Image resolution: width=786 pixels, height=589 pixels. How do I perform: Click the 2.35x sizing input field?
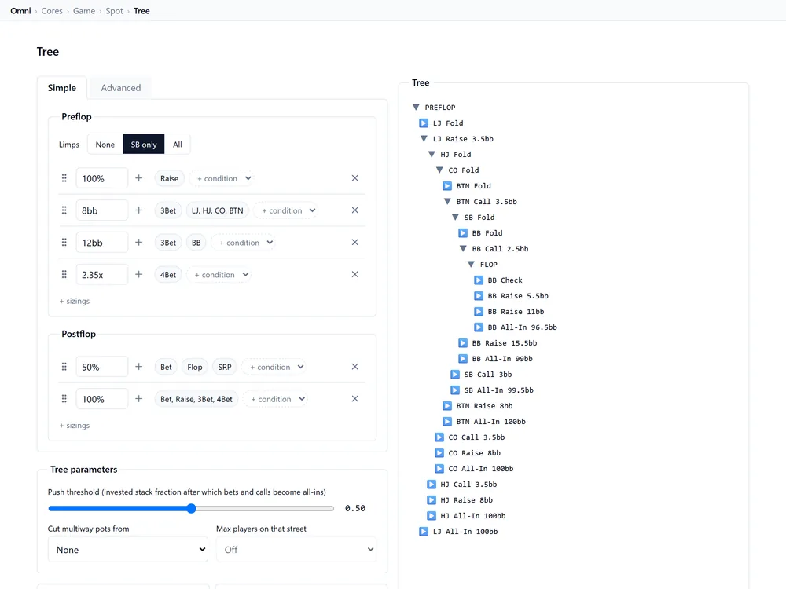point(101,274)
